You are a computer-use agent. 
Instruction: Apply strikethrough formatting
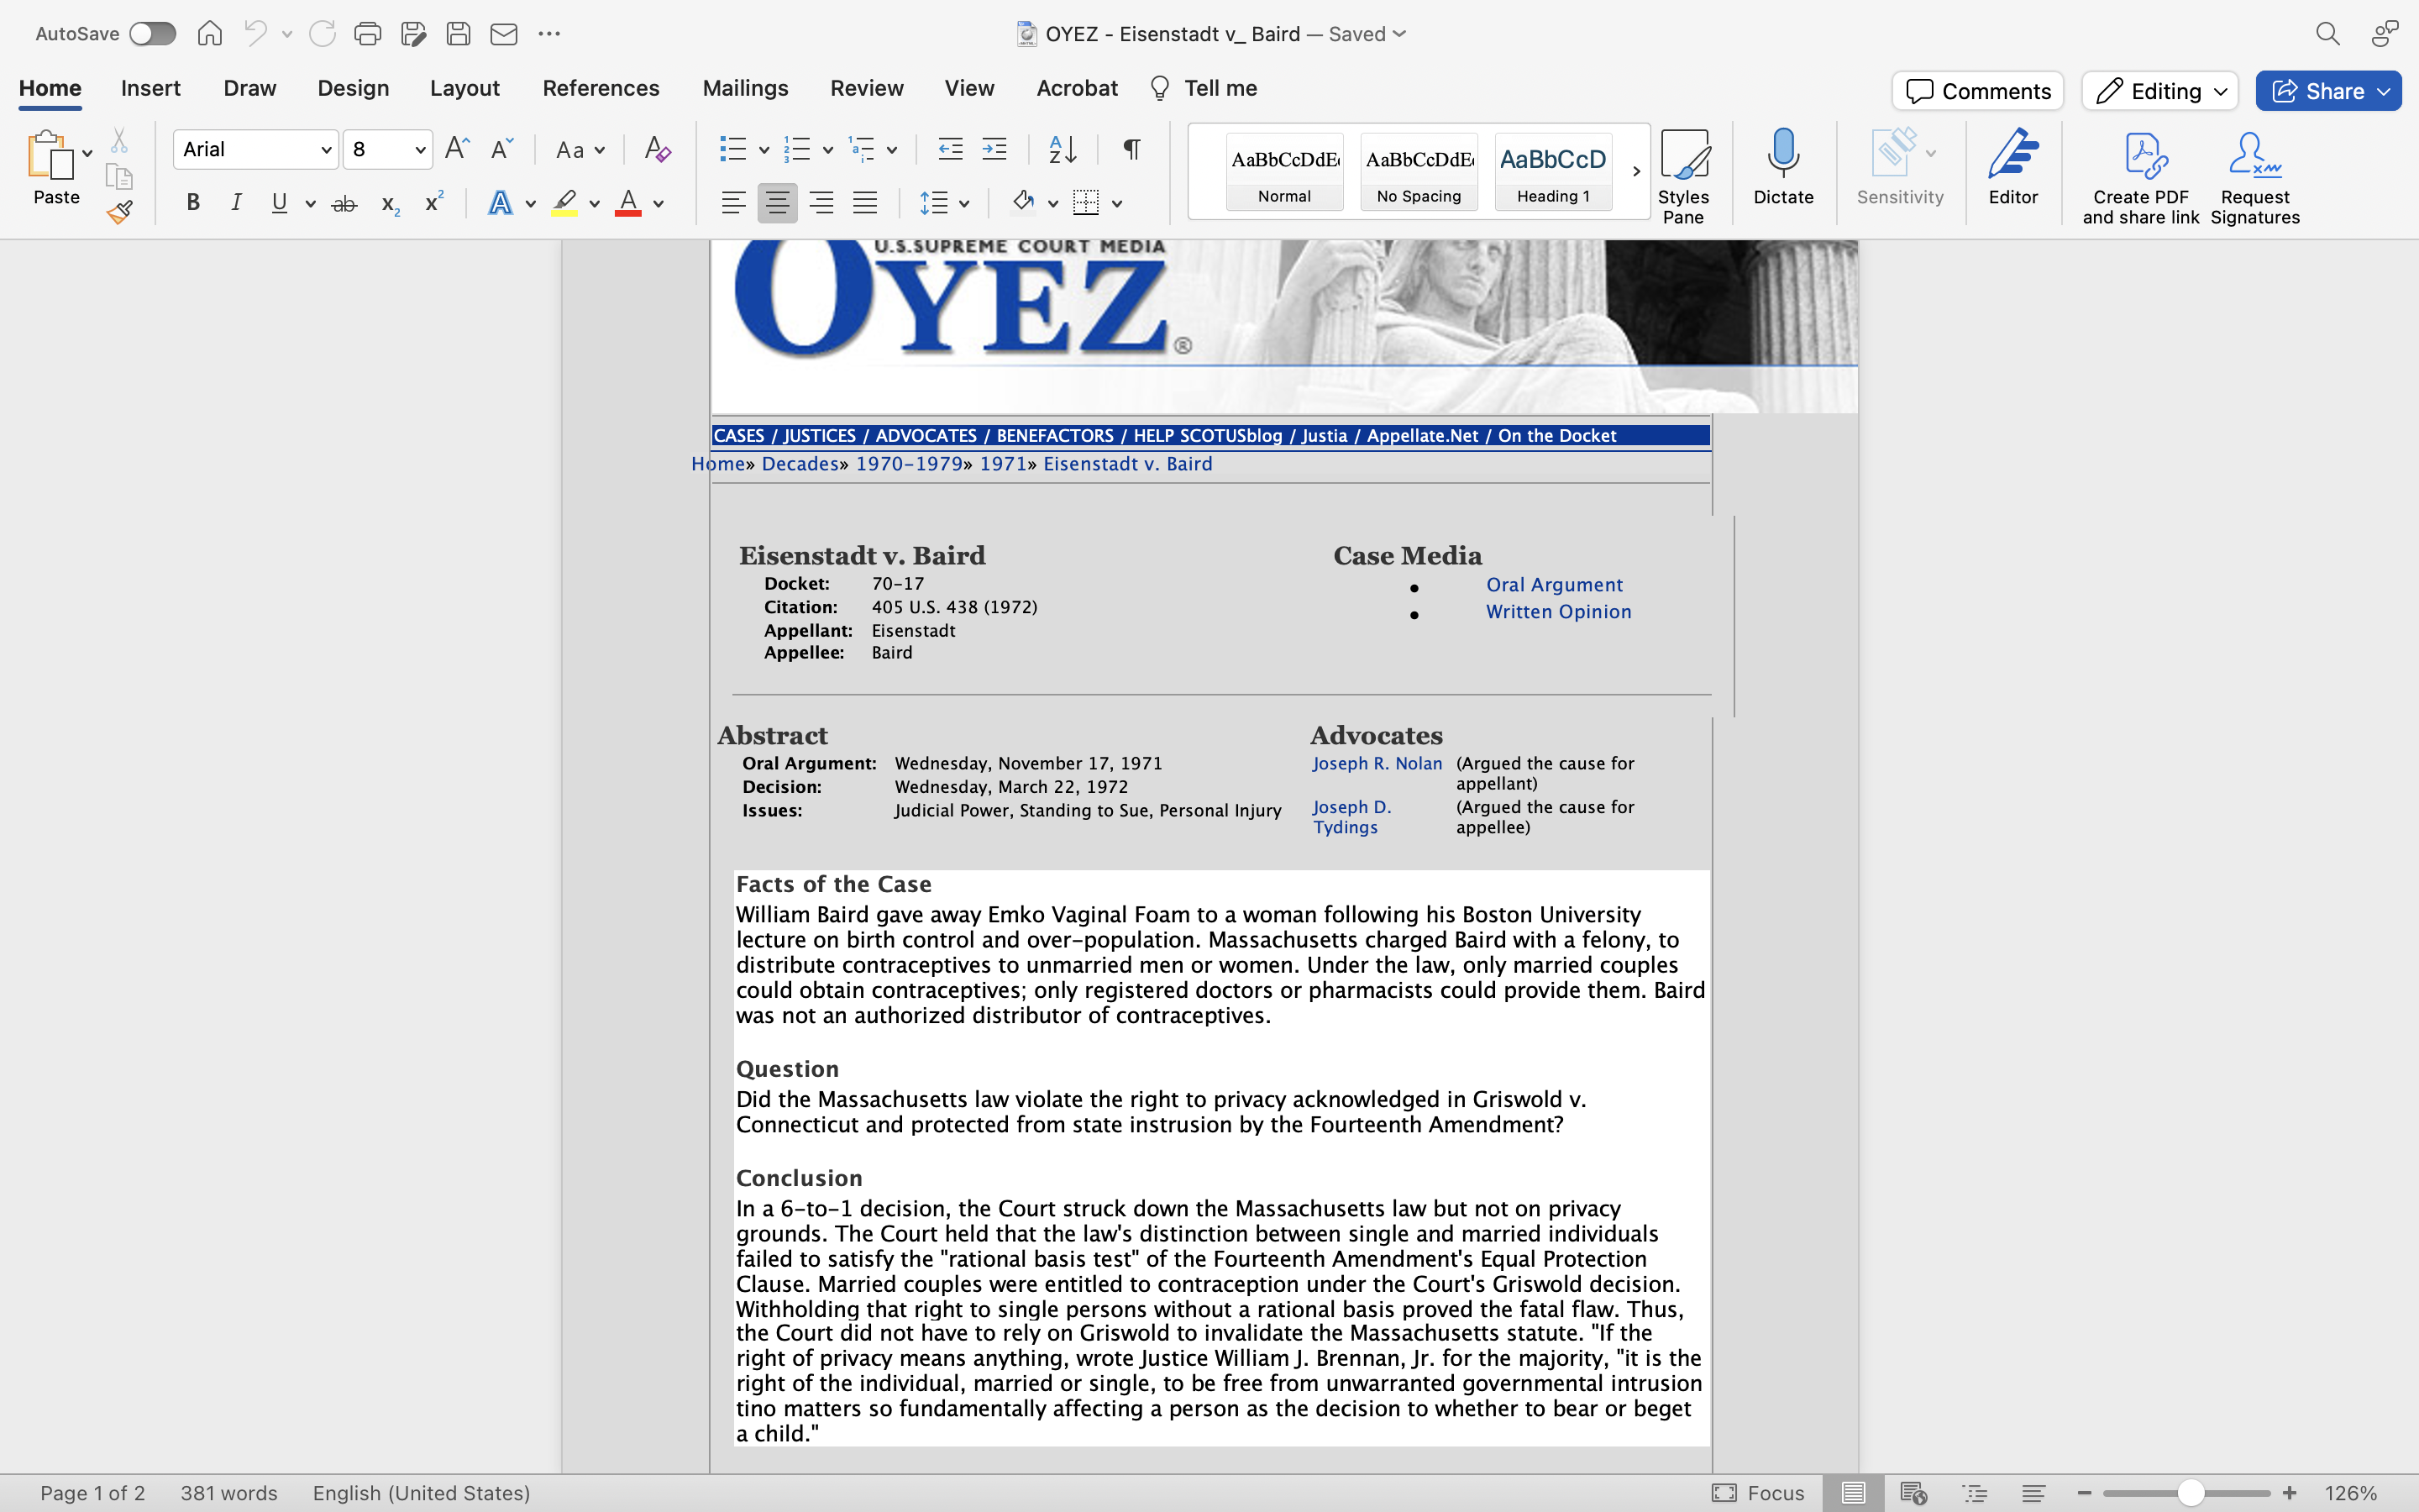click(344, 203)
